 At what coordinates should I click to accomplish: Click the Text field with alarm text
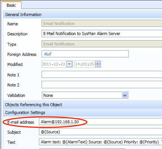100,142
